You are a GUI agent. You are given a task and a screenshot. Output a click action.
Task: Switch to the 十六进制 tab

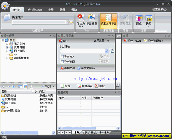pos(104,132)
